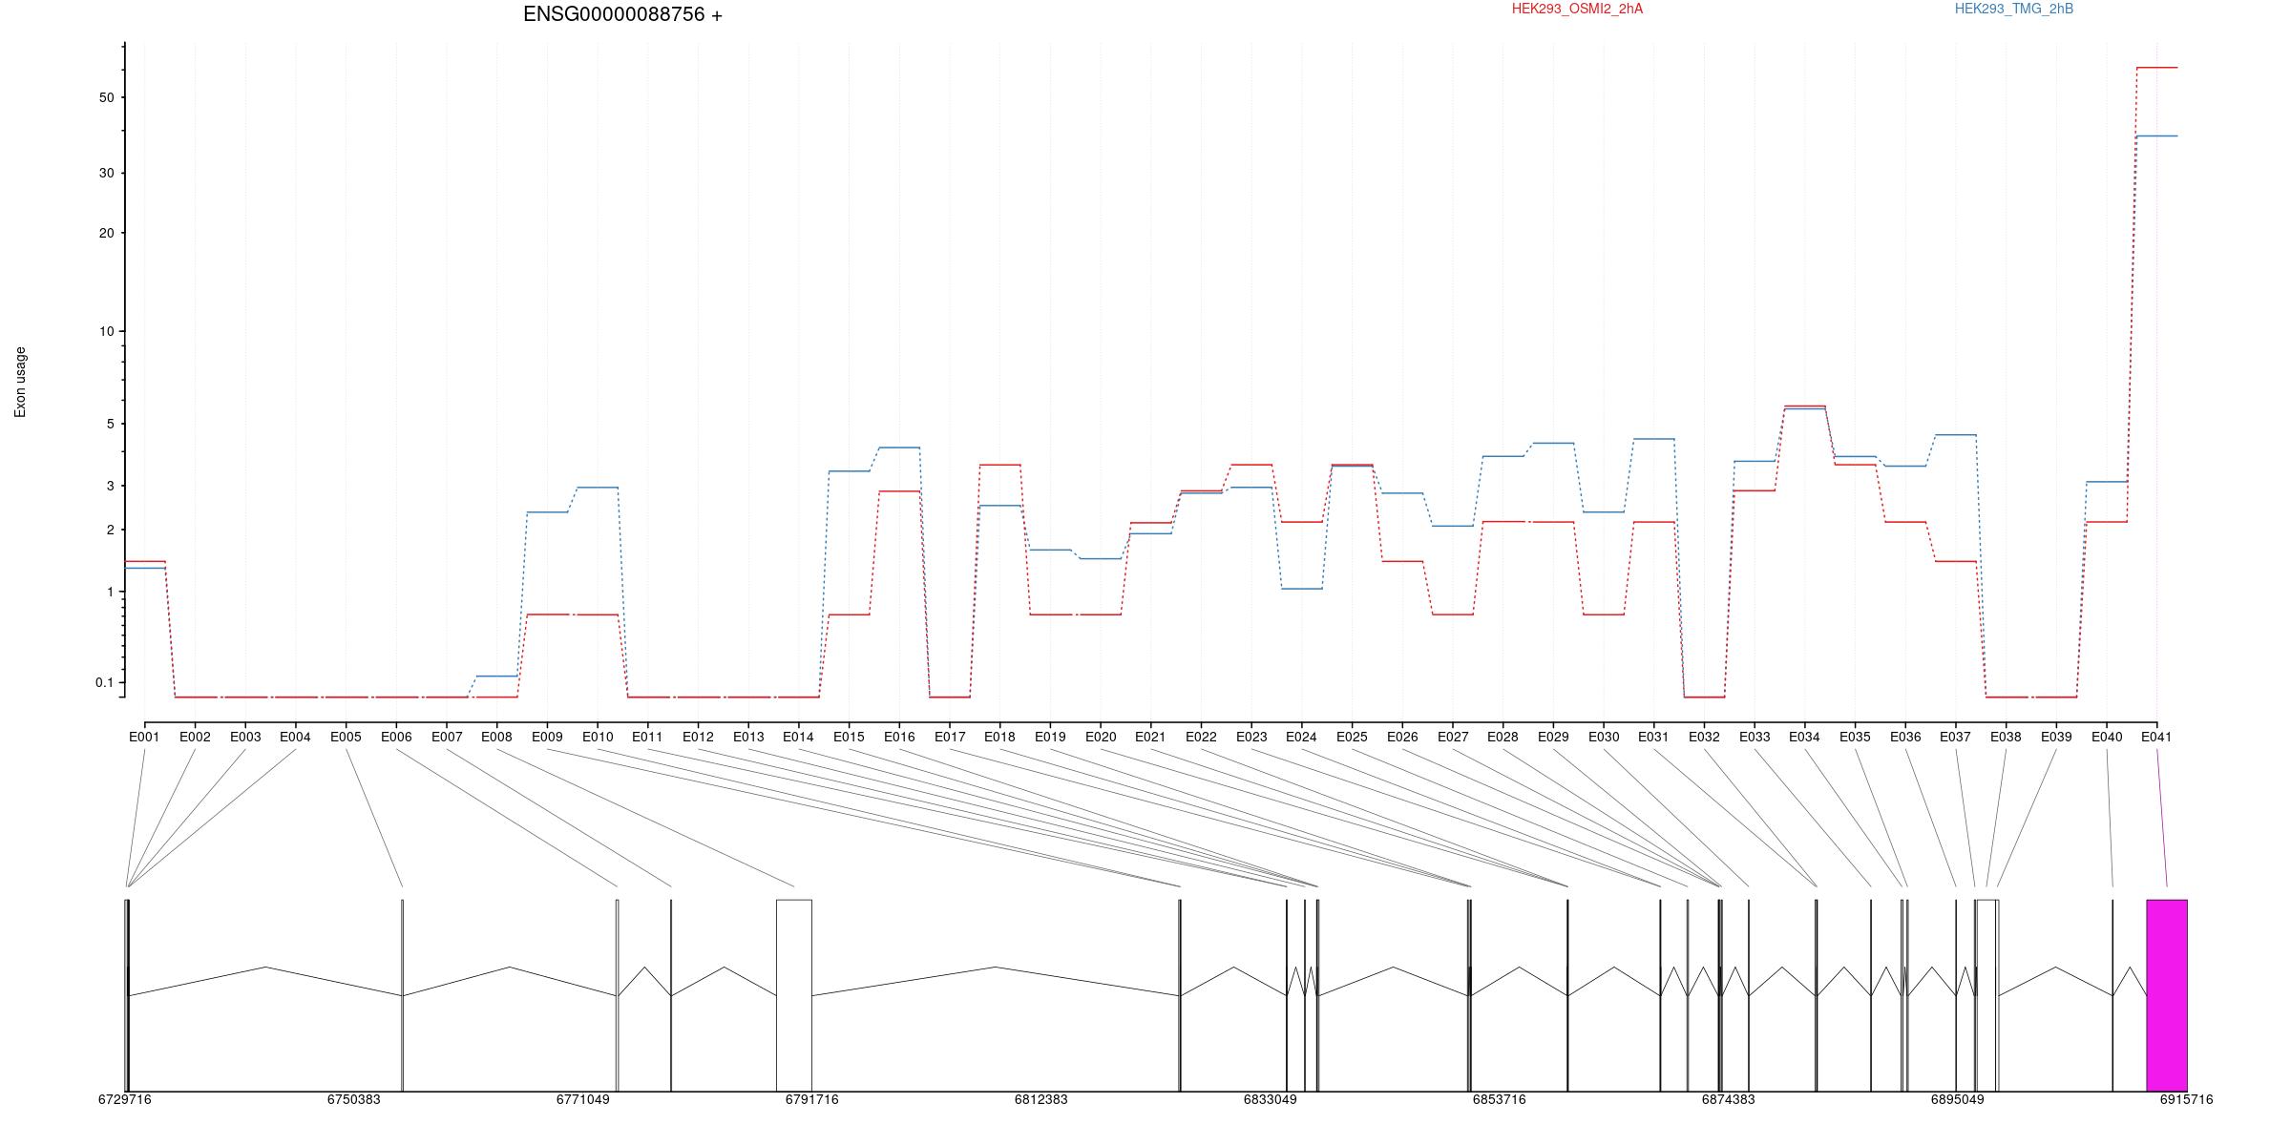This screenshot has height=1145, width=2291.
Task: Click exon label E023
Action: [1251, 737]
